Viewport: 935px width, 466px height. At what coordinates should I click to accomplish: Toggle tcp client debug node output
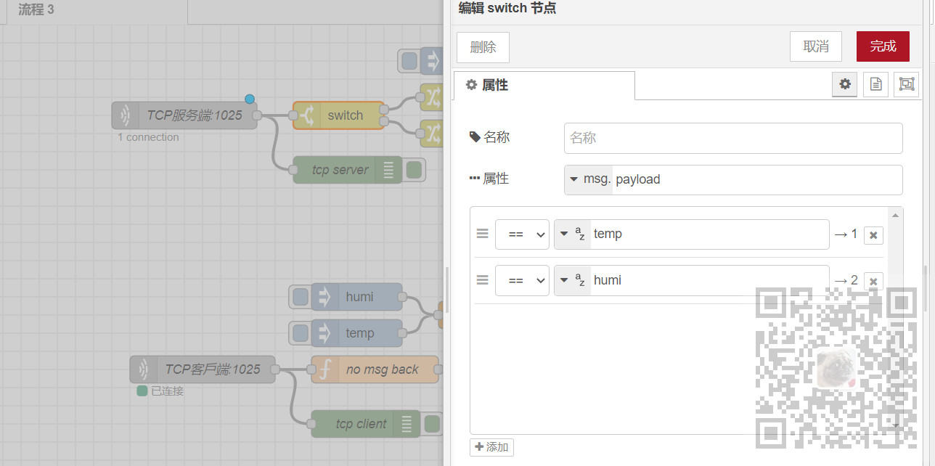point(433,424)
